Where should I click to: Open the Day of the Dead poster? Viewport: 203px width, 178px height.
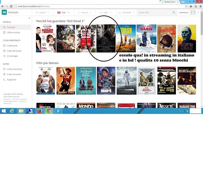pyautogui.click(x=187, y=39)
